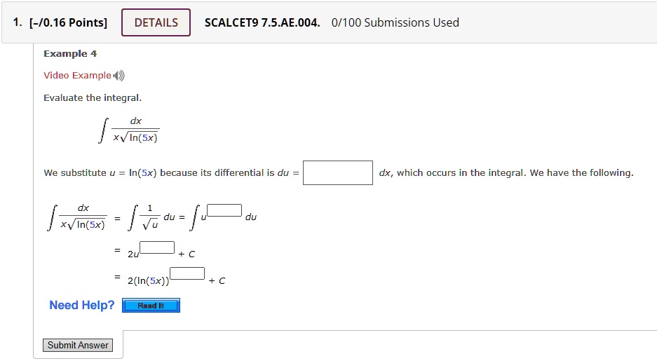Click the Example 4 heading
This screenshot has width=657, height=361.
(70, 53)
